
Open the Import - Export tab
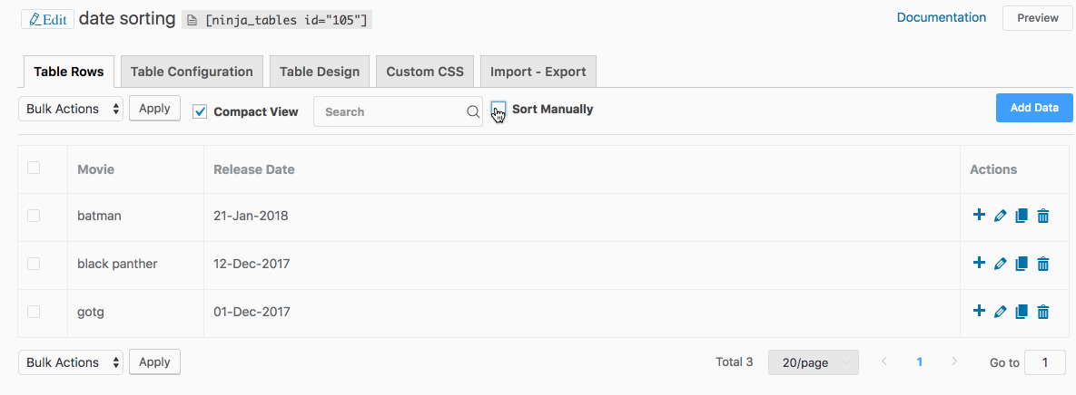pos(538,72)
